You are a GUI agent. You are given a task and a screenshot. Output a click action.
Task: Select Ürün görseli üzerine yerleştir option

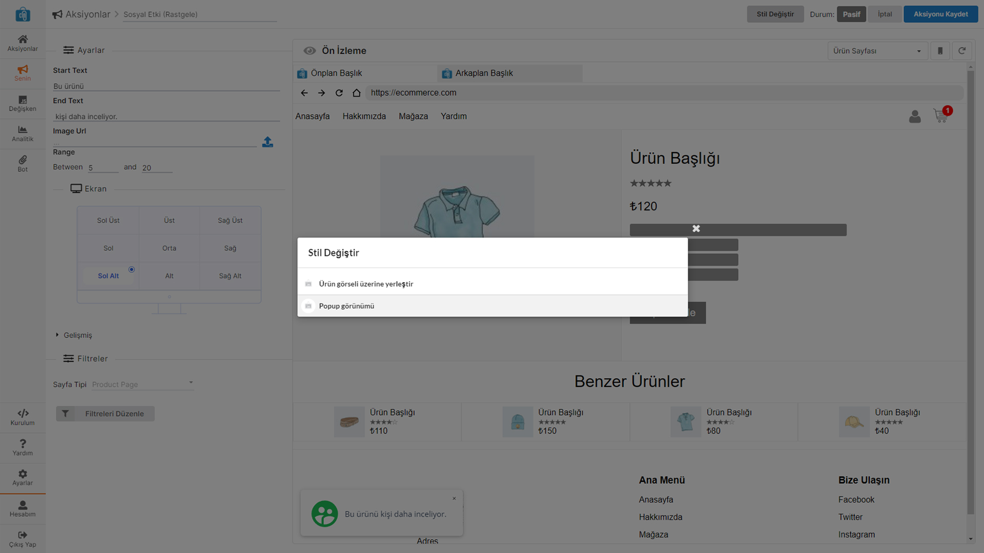pyautogui.click(x=366, y=284)
